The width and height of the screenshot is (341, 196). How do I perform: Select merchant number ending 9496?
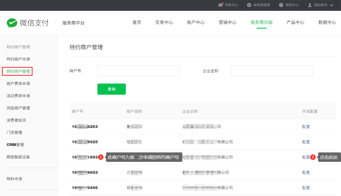pyautogui.click(x=85, y=188)
